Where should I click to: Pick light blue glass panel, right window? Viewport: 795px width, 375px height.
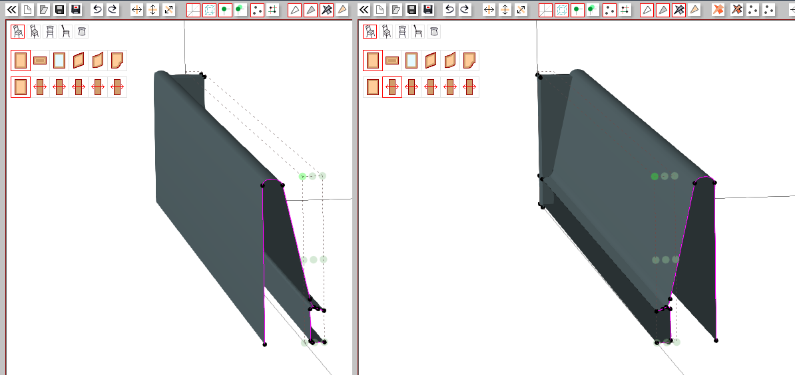point(411,61)
